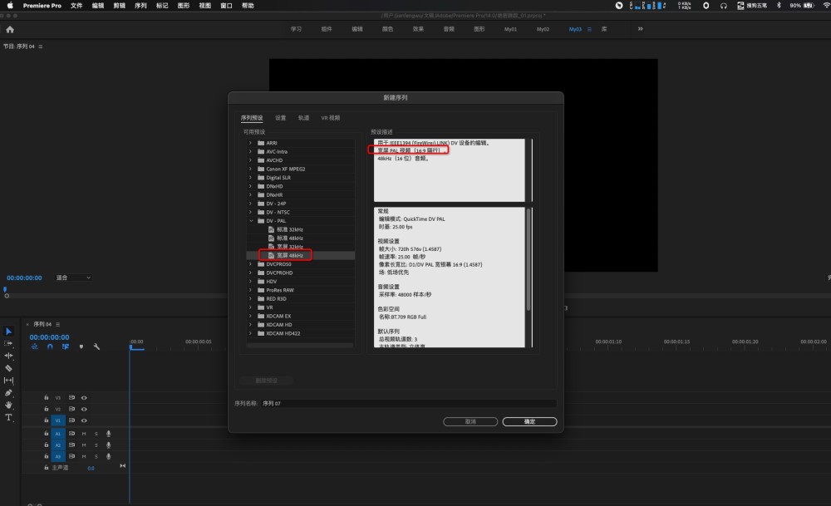
Task: Select the Pen tool
Action: point(8,392)
